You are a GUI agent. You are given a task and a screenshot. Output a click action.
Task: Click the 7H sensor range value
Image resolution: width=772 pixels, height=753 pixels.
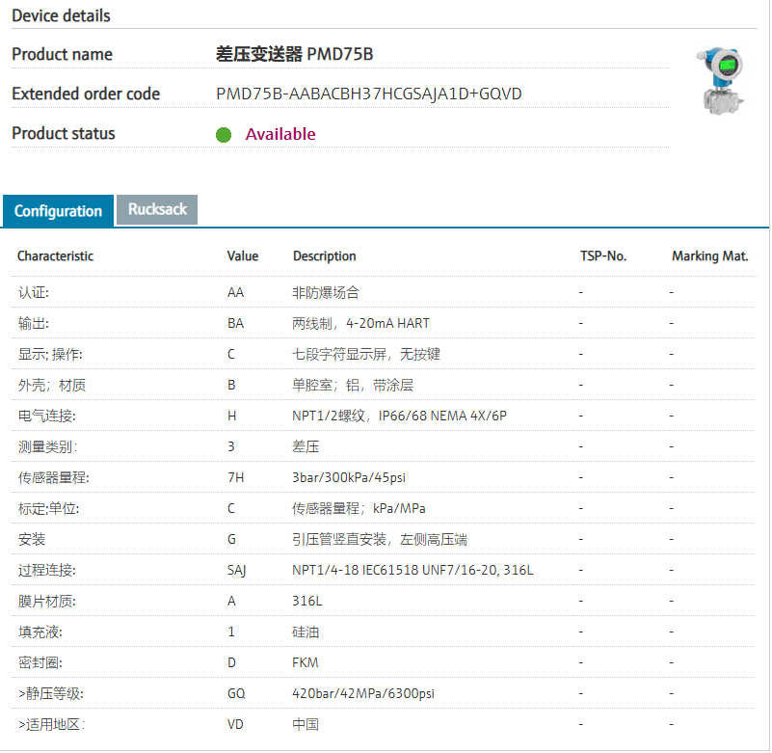235,477
